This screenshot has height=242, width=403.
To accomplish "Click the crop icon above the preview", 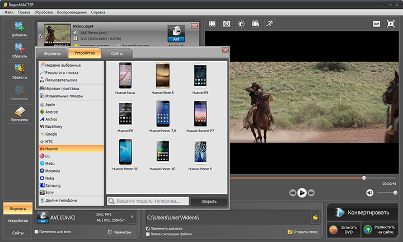I will 212,24.
